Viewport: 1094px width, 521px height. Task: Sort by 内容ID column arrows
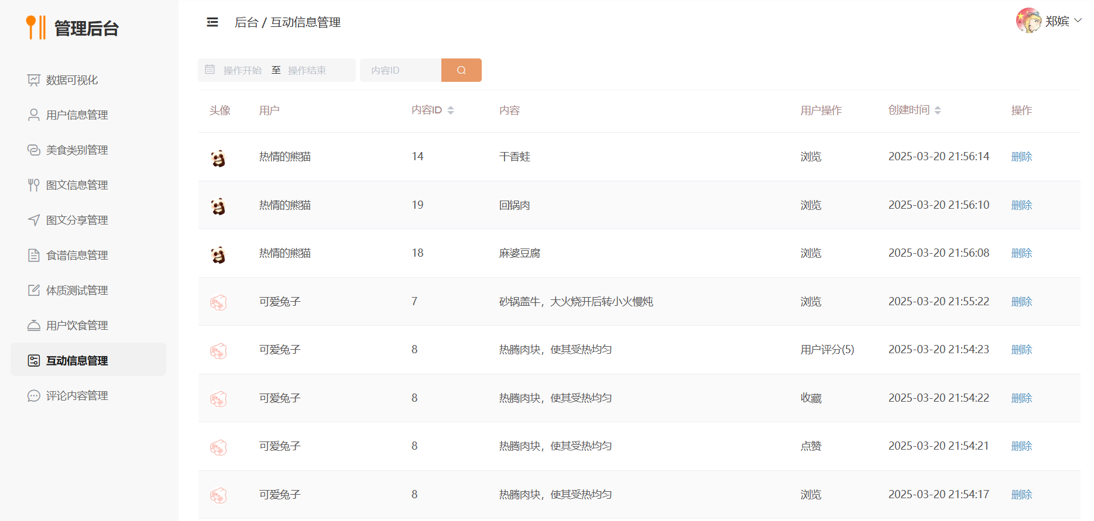(451, 110)
